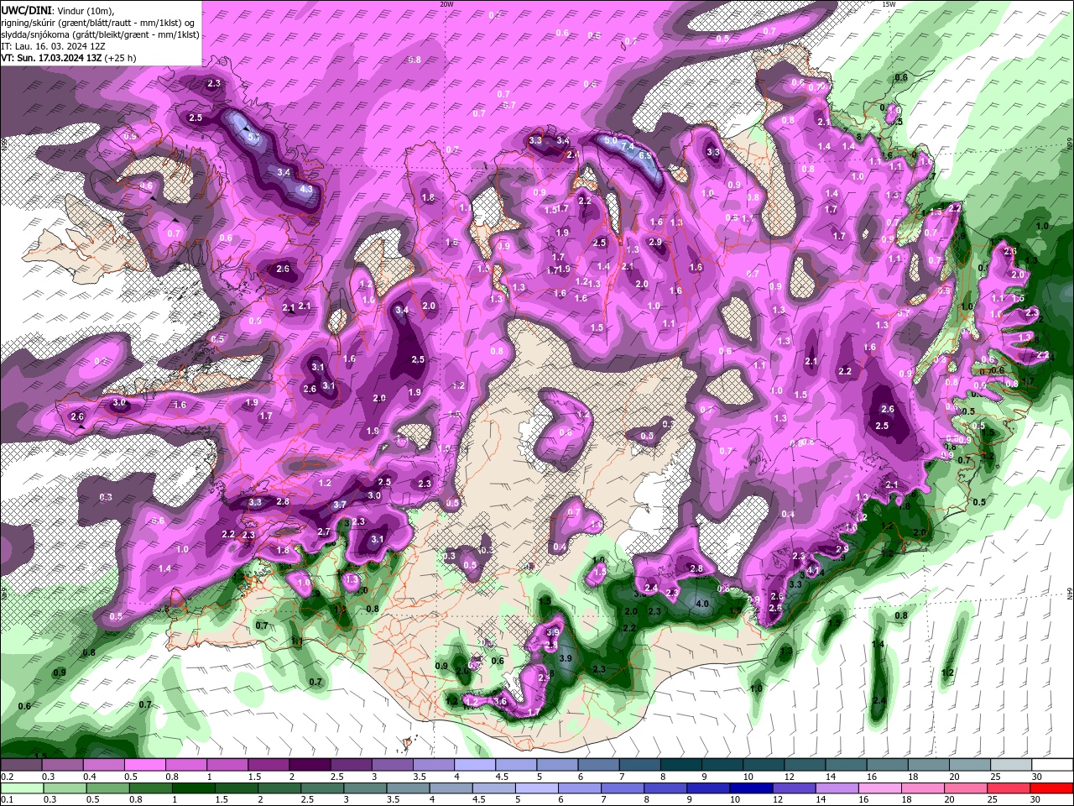Image resolution: width=1074 pixels, height=806 pixels.
Task: Select light gray swatch between 25 and 30 upper legend
Action: pos(1011,765)
